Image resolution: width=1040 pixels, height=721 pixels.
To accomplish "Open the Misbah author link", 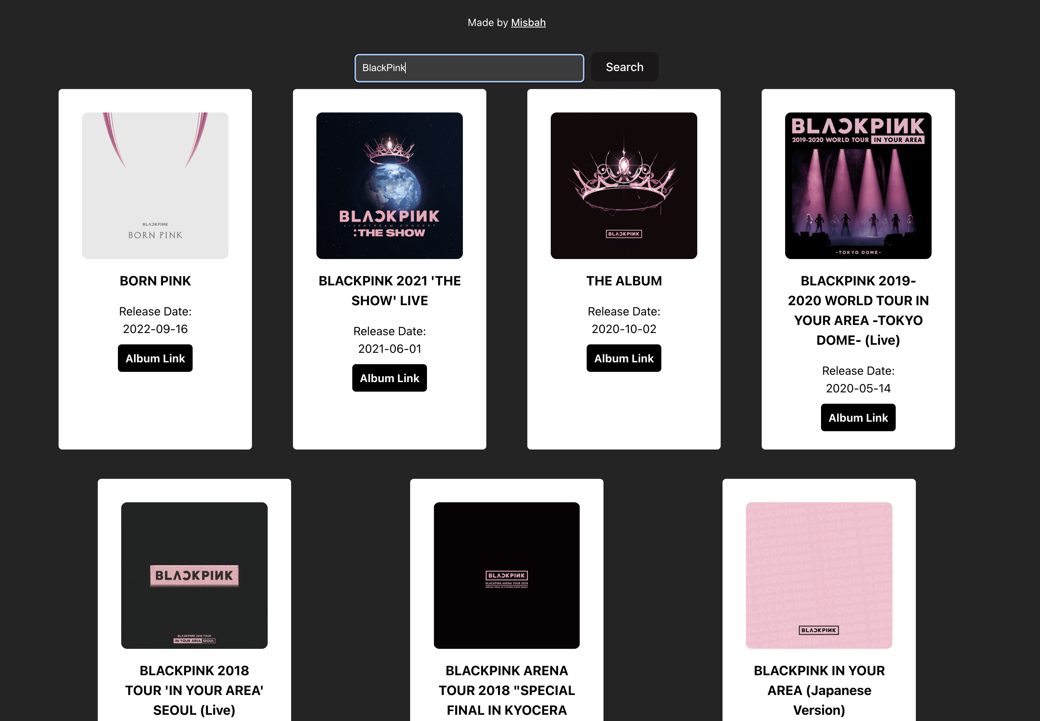I will click(528, 23).
